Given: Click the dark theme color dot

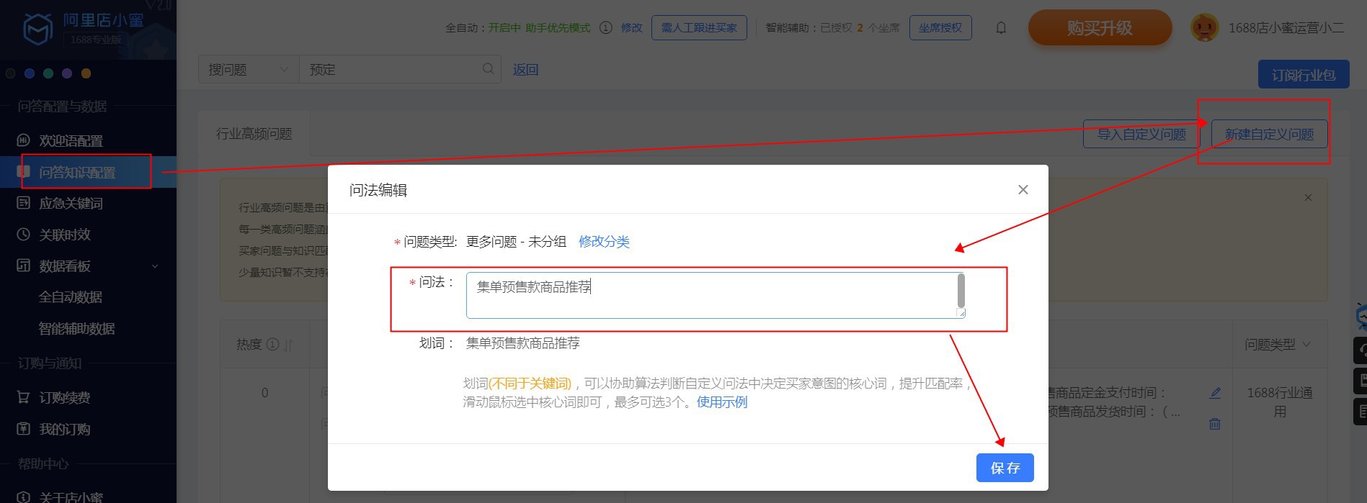Looking at the screenshot, I should (x=11, y=73).
